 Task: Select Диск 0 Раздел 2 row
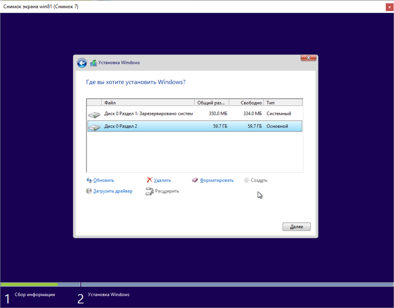coord(195,126)
